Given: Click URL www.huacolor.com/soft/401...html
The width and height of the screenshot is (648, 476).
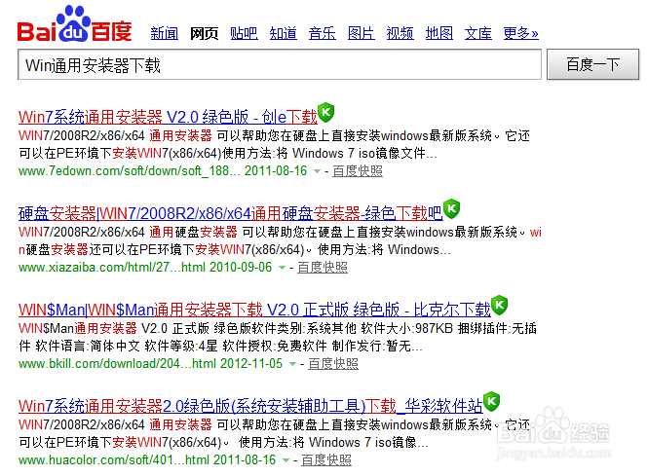Looking at the screenshot, I should (x=114, y=459).
